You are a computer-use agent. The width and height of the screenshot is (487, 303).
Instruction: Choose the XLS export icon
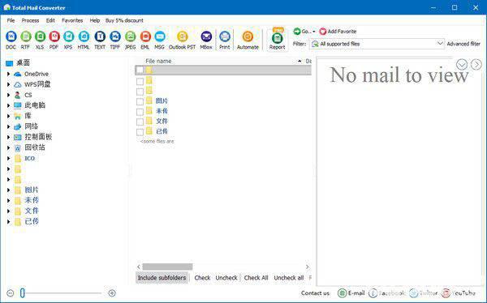coord(40,36)
